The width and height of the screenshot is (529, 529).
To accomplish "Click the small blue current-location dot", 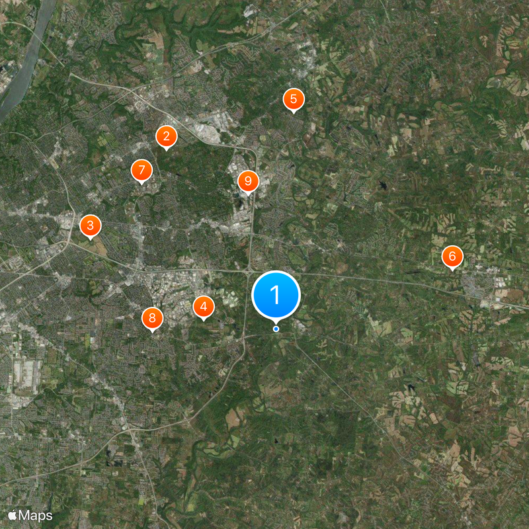I will (x=276, y=329).
